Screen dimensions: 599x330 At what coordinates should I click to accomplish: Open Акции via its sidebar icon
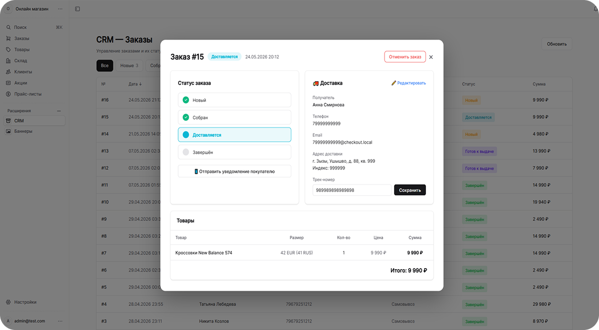(8, 83)
